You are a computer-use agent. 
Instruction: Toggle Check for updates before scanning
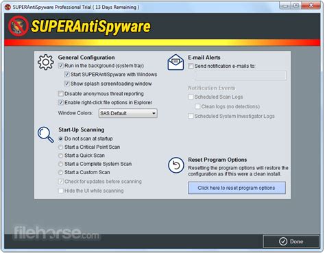click(60, 182)
